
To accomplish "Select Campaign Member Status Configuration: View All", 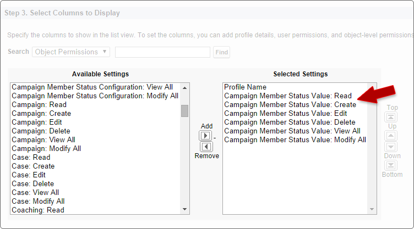I will coord(92,87).
